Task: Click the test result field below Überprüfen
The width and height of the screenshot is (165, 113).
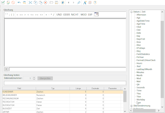Action: [x=65, y=83]
